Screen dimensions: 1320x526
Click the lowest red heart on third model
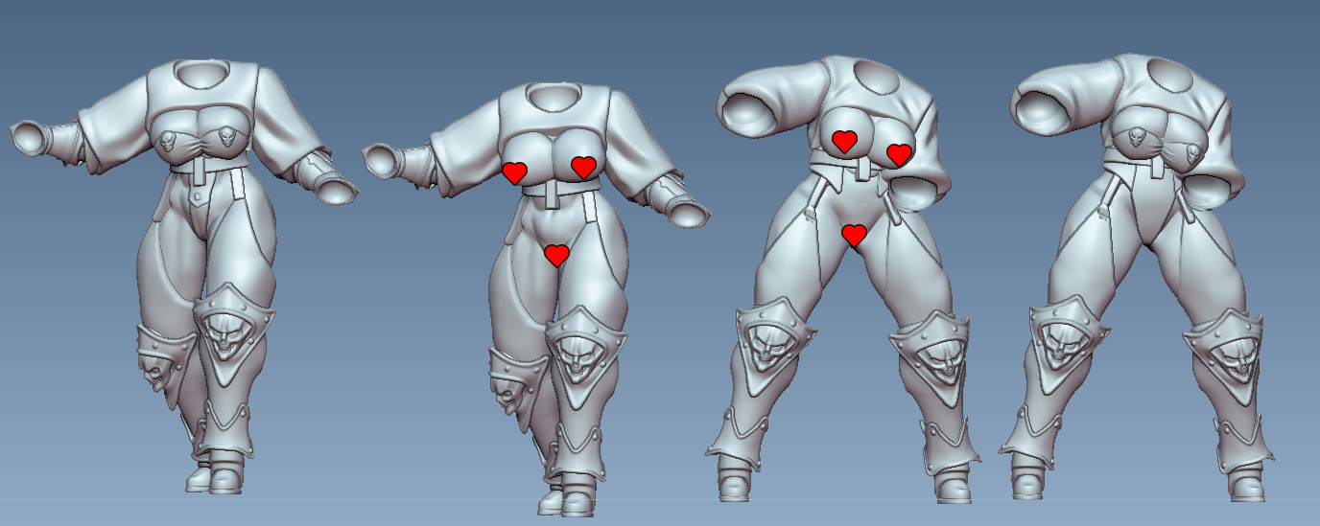[854, 235]
